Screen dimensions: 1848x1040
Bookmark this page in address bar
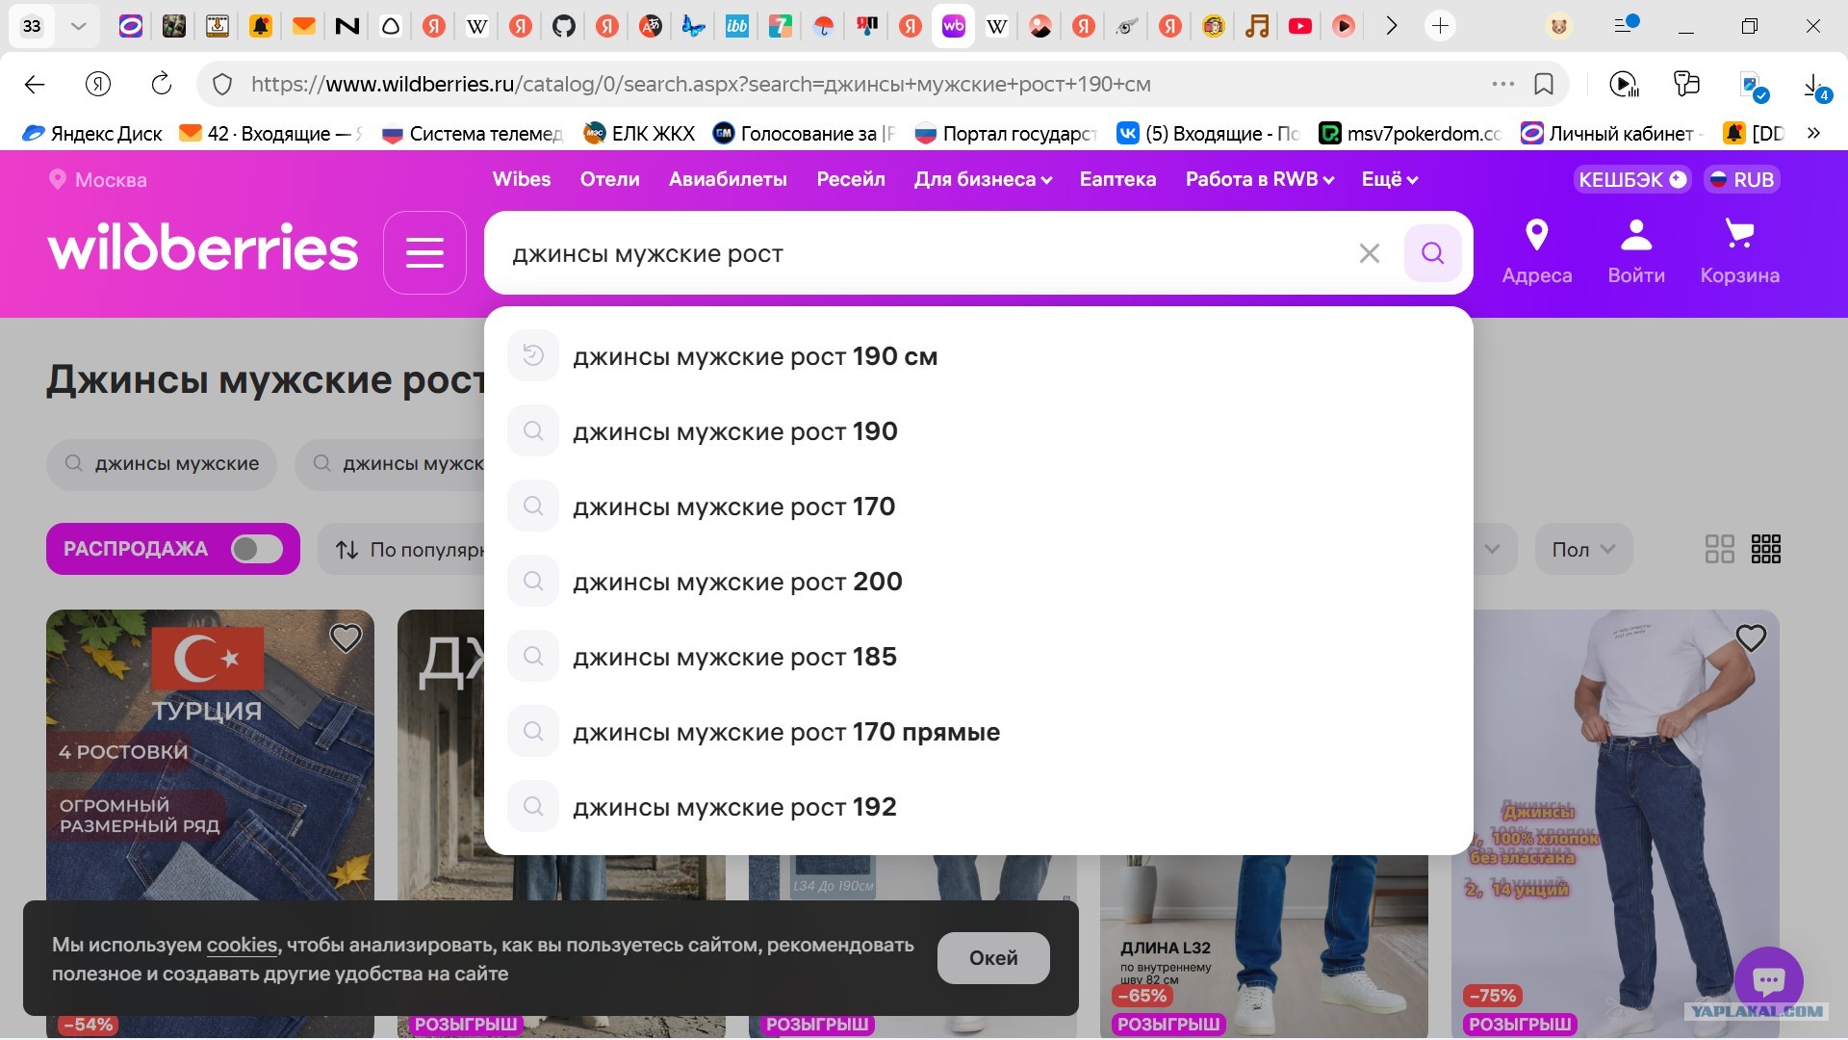pyautogui.click(x=1544, y=85)
